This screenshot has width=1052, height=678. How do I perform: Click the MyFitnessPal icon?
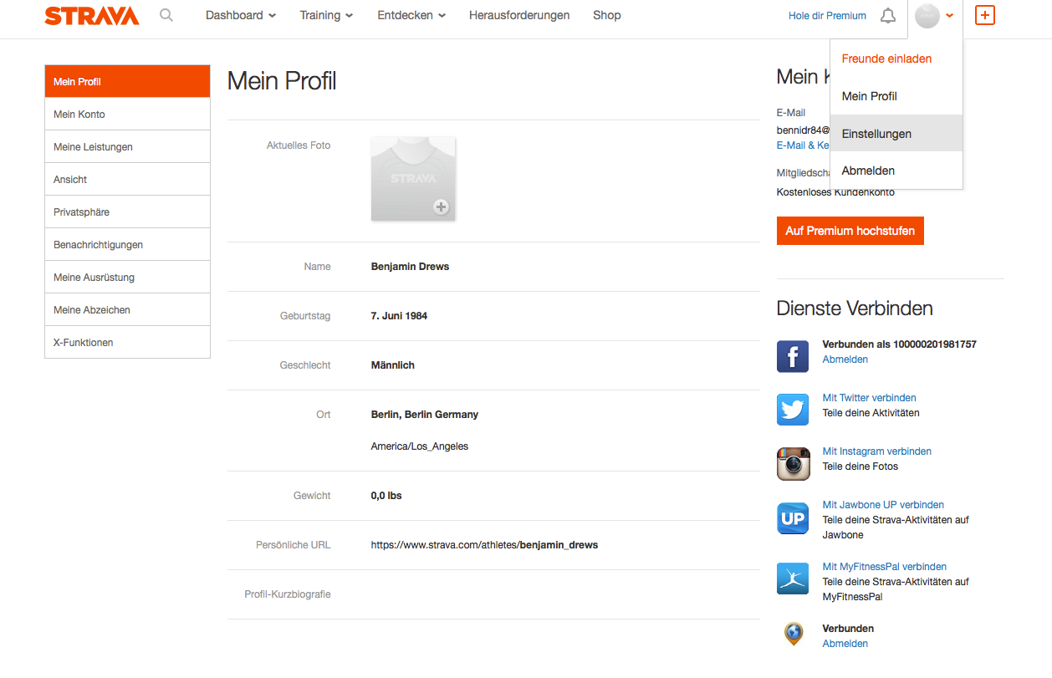pyautogui.click(x=793, y=579)
